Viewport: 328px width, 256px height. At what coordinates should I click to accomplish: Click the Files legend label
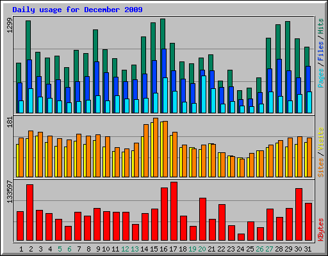click(x=321, y=51)
